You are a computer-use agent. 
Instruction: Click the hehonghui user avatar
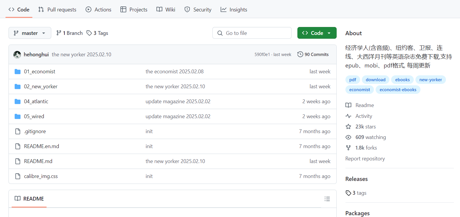pyautogui.click(x=17, y=55)
